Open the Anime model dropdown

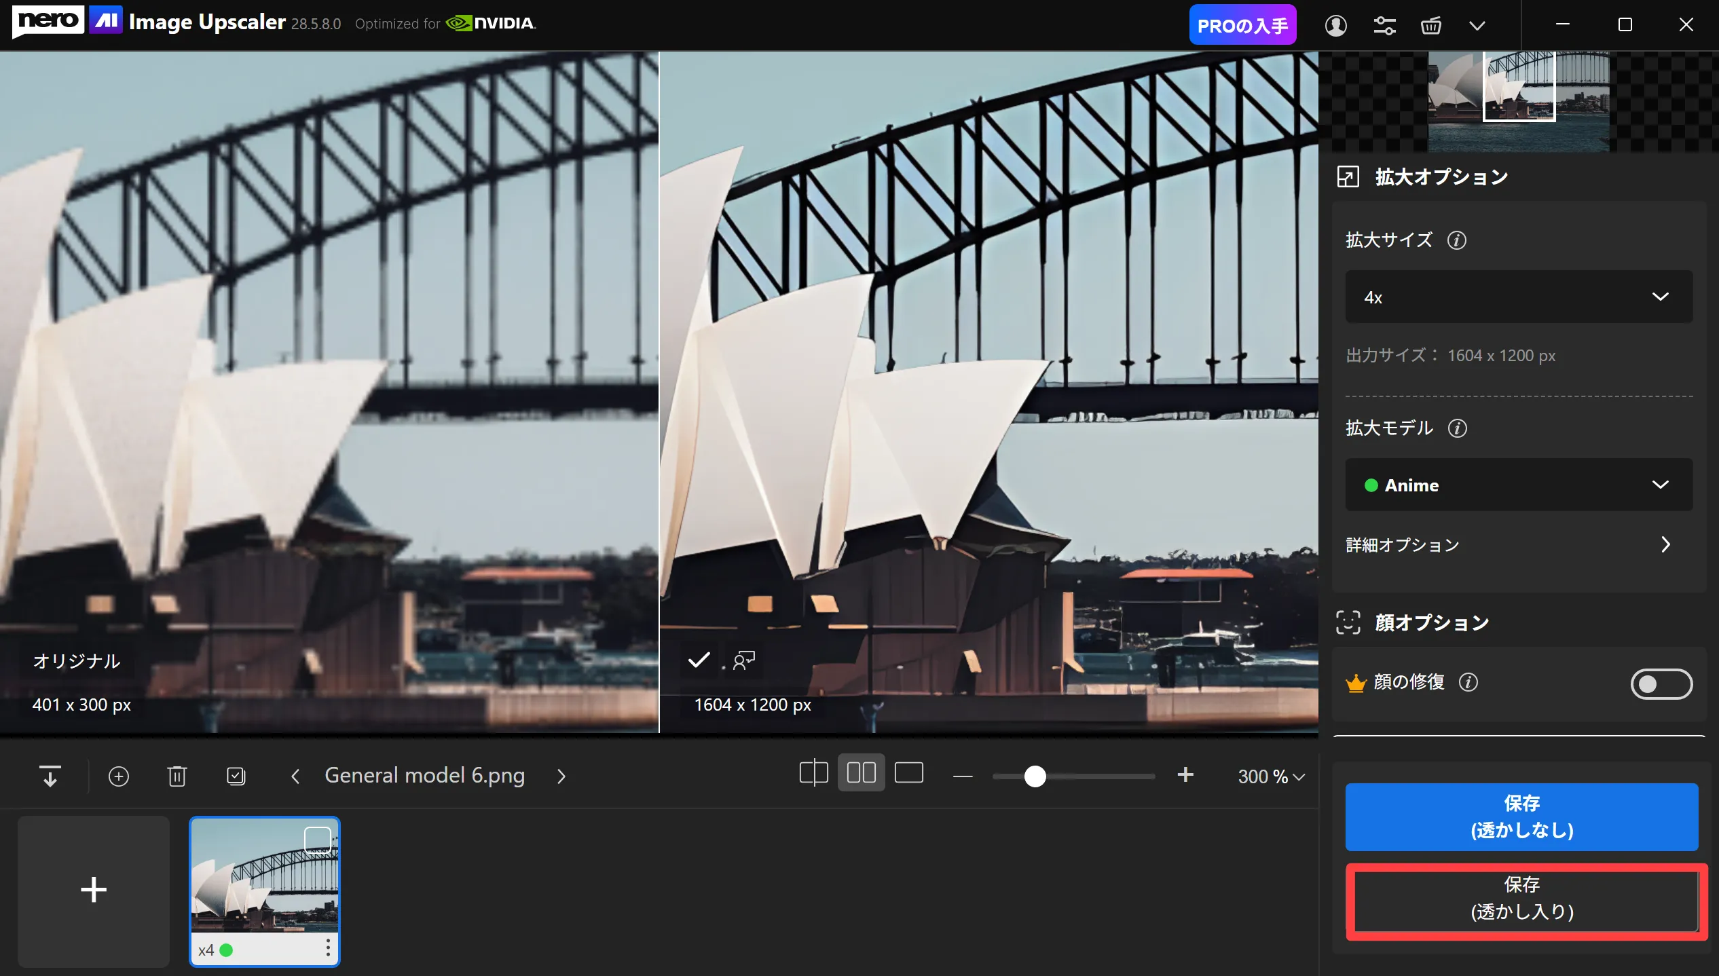(x=1519, y=485)
